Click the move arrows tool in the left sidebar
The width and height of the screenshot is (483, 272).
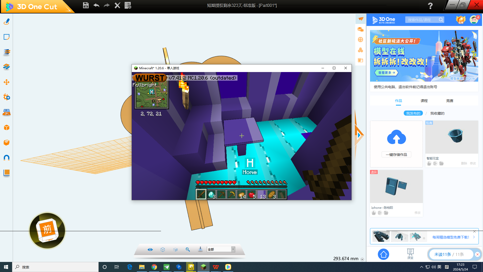7,82
